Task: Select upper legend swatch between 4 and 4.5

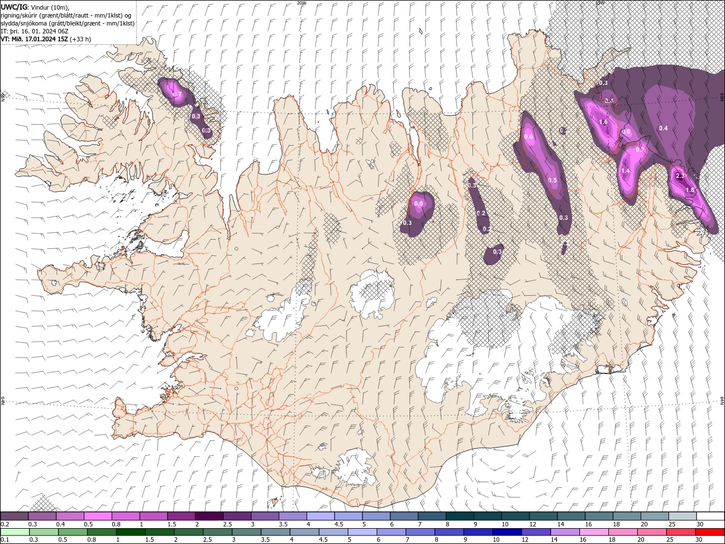Action: (x=320, y=516)
